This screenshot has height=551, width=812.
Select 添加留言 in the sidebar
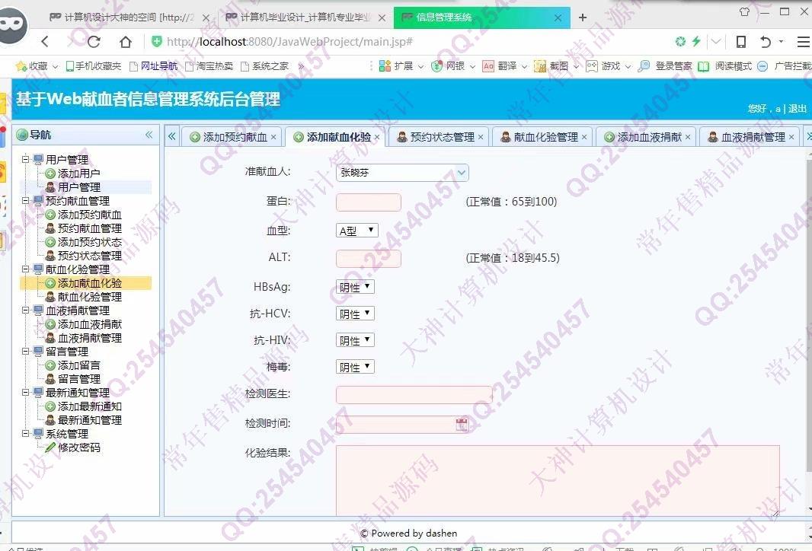(78, 365)
